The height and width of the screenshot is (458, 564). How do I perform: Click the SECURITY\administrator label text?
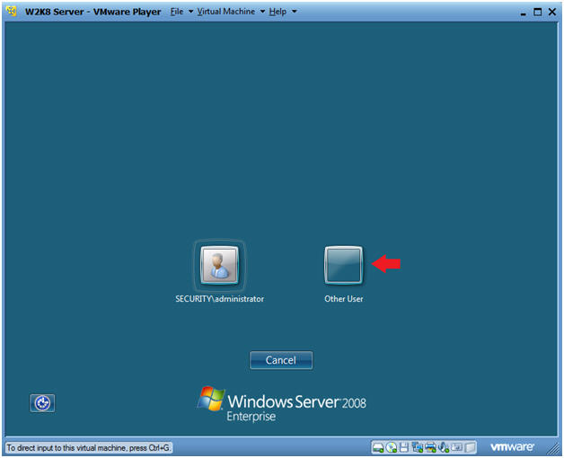pos(219,299)
